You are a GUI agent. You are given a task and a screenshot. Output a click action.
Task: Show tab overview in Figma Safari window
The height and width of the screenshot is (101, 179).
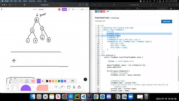click(87, 5)
